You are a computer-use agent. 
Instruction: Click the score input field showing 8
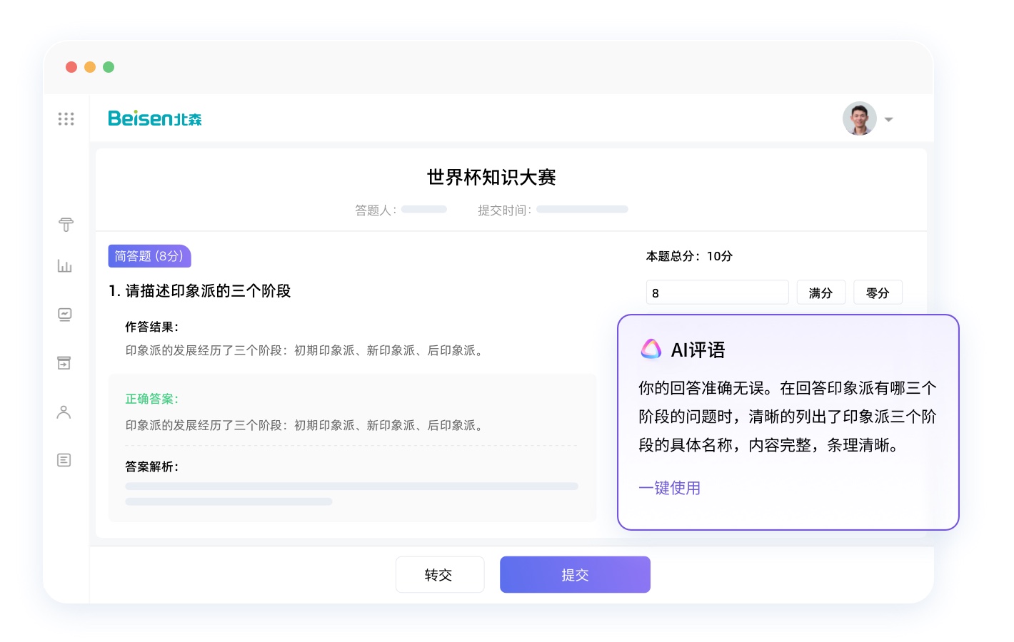pos(716,292)
